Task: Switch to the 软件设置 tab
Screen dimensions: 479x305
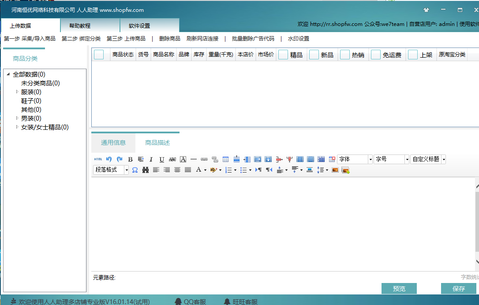Action: click(x=140, y=26)
